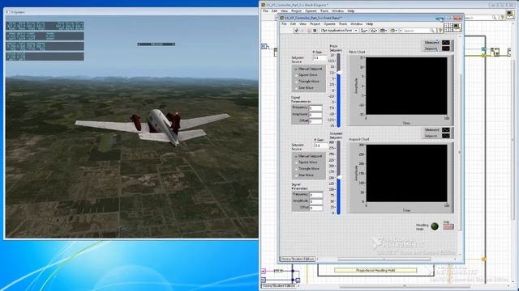Click the Block Diagram search magnifier icon

tap(494, 18)
